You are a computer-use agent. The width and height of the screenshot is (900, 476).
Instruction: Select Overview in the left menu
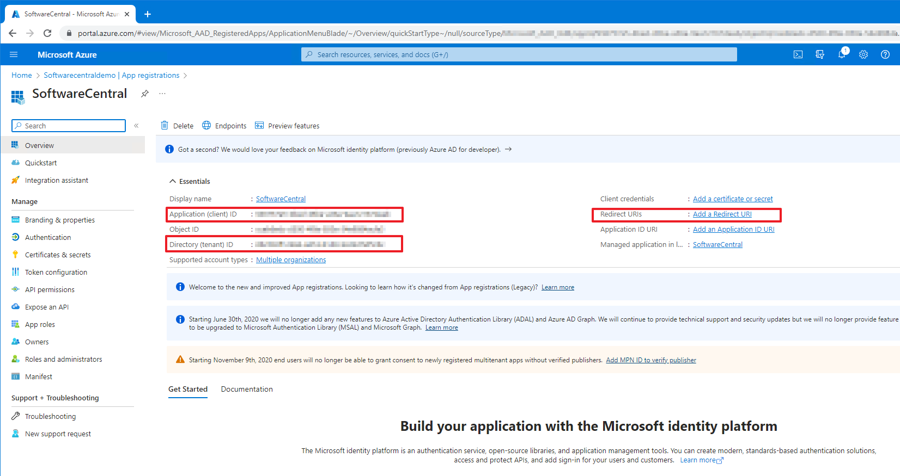72,145
